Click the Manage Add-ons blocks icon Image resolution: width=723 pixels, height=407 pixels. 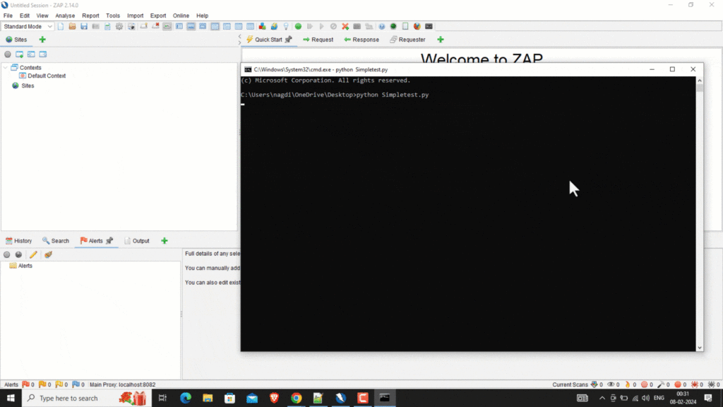[x=263, y=26]
